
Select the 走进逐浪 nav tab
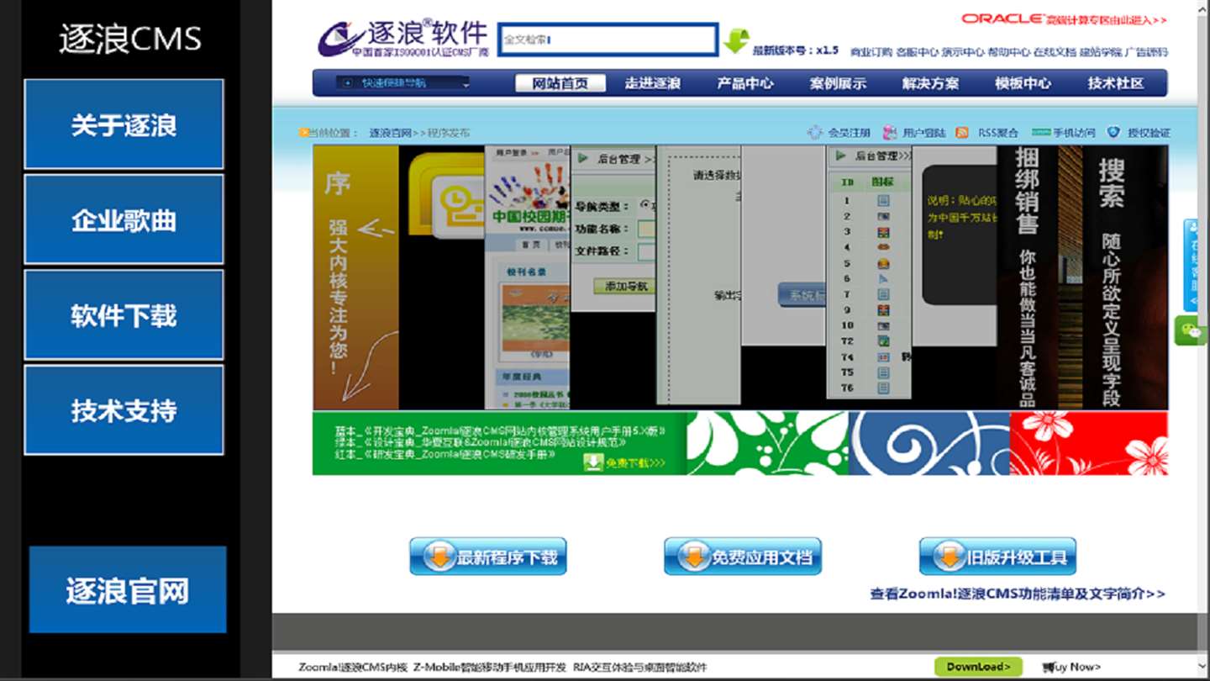(x=652, y=83)
